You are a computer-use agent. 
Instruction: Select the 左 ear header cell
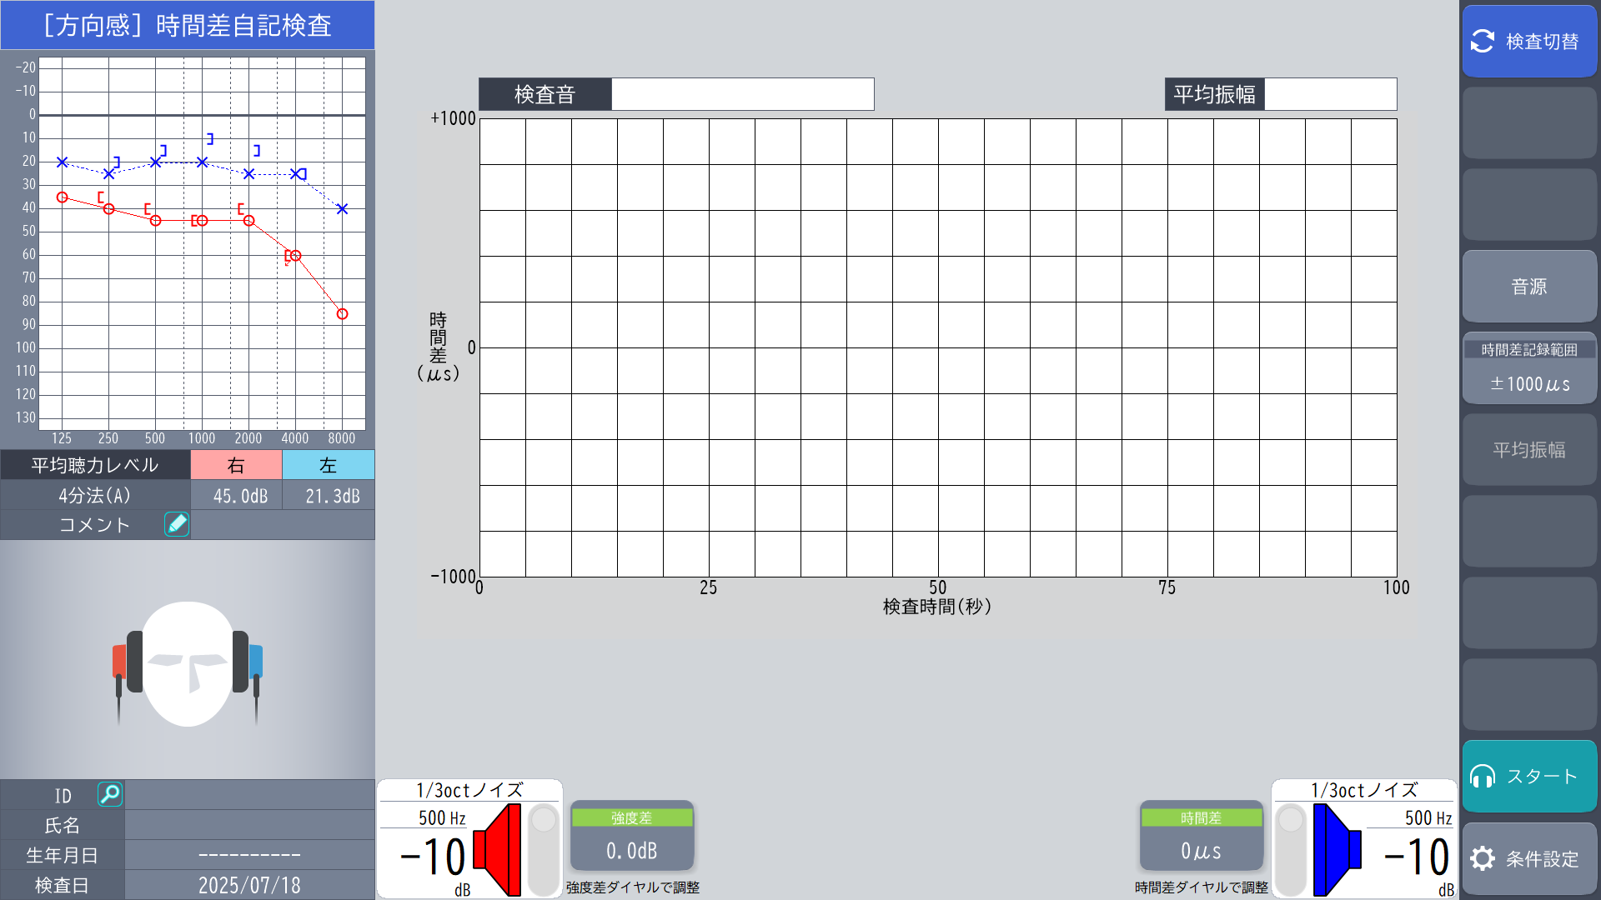pyautogui.click(x=329, y=465)
